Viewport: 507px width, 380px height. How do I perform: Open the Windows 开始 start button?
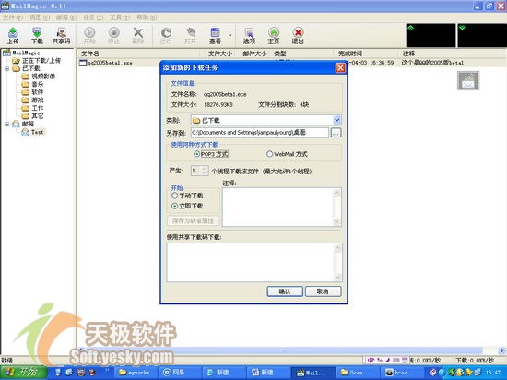coord(24,373)
